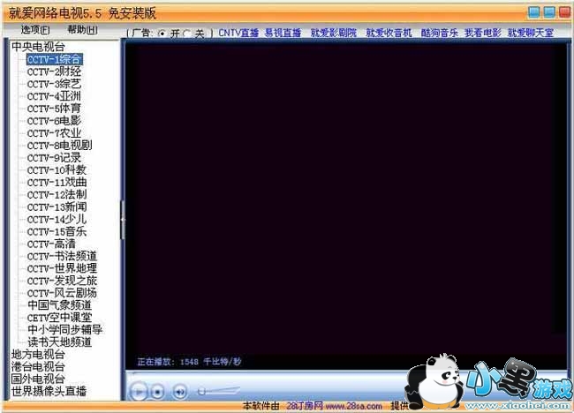Expand the 港台电视台 category
This screenshot has width=574, height=413.
38,366
